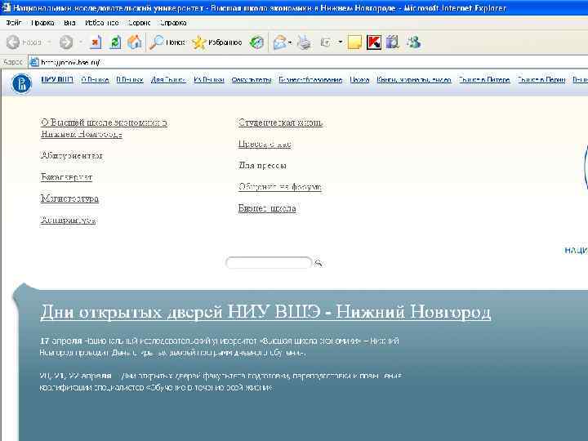Click the Edit page icon
This screenshot has height=441, width=588.
tap(326, 42)
